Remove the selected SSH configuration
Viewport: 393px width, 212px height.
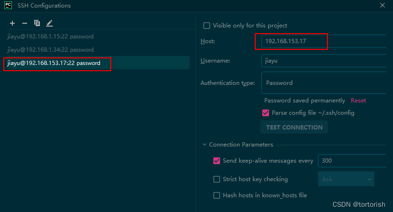point(25,23)
